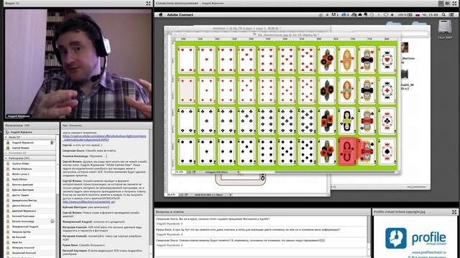This screenshot has width=460, height=258.
Task: Click the Chat pod header
Action: click(106, 125)
